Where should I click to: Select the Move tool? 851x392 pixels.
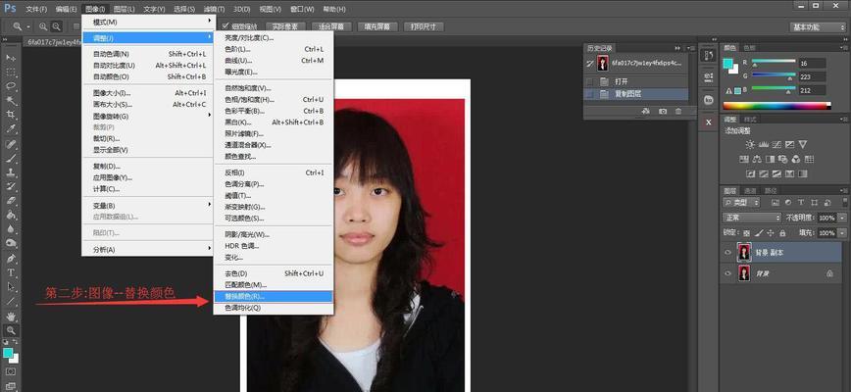(11, 58)
